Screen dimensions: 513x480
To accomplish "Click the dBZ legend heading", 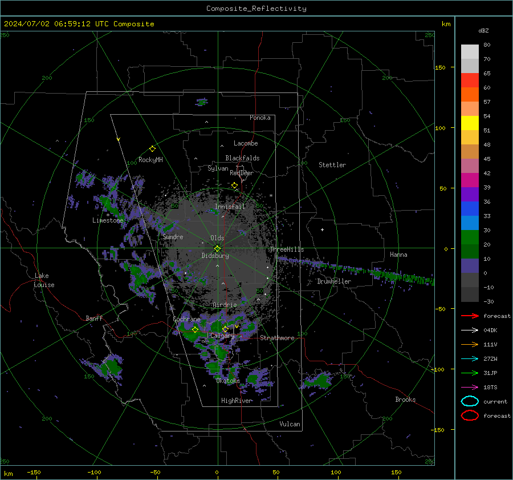I will coord(483,31).
